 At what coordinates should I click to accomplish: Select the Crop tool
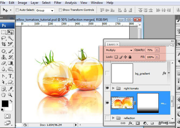[4, 44]
